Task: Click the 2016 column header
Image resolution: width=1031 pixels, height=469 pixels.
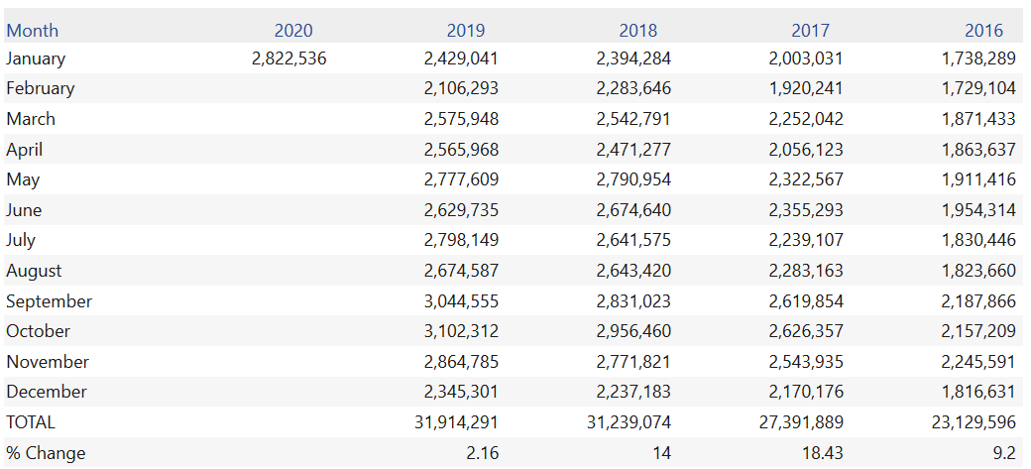Action: 983,30
